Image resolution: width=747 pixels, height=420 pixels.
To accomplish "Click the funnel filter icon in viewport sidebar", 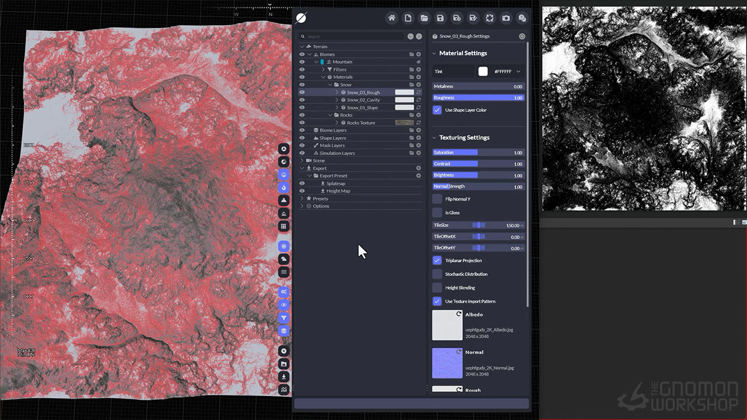I will 284,318.
